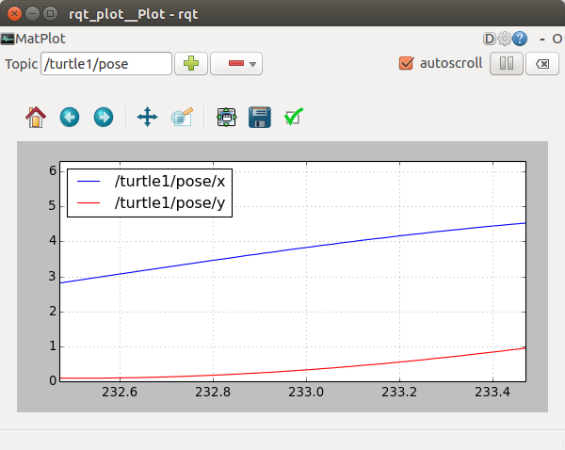Open Edit axis parameters checkmark icon
565x450 pixels.
[x=293, y=117]
